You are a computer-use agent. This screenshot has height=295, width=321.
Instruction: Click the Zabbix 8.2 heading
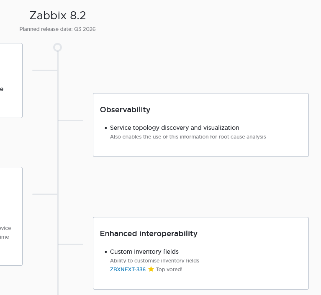coord(58,15)
